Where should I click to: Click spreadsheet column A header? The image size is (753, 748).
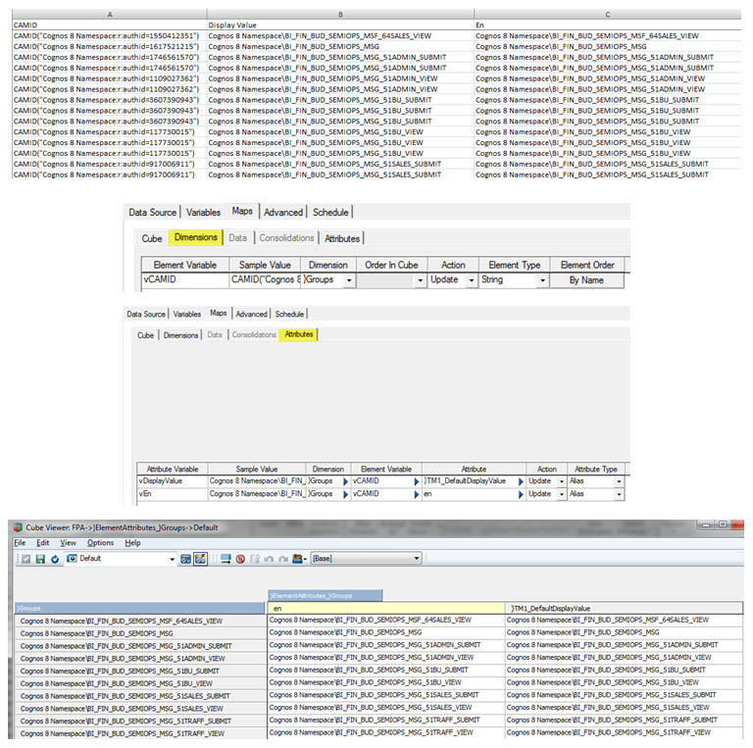point(110,15)
